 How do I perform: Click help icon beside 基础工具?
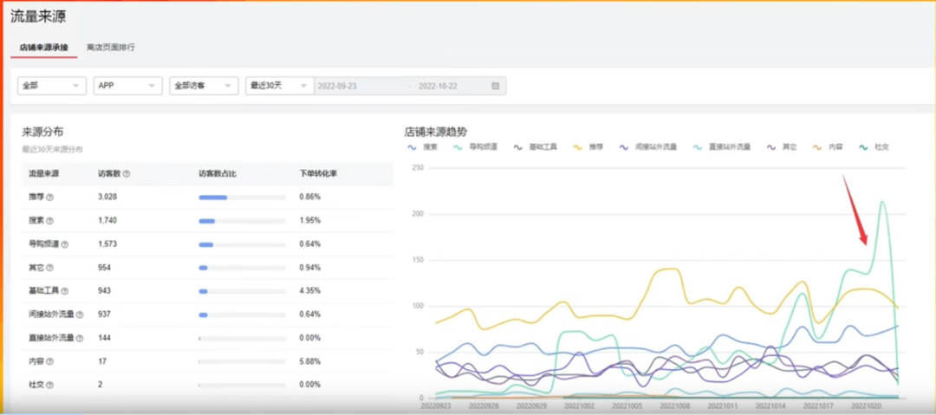coord(65,291)
